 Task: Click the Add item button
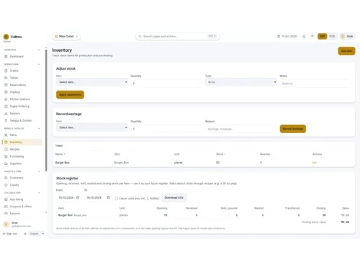coord(346,51)
